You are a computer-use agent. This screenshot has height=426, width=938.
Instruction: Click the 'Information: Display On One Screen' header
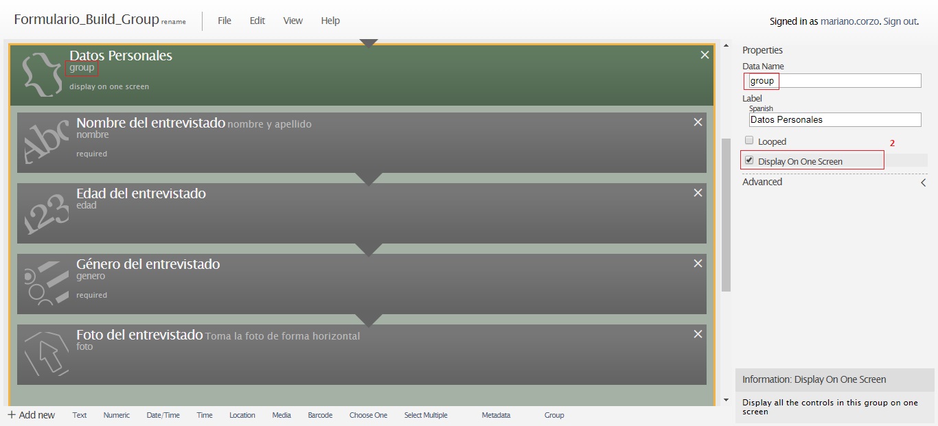coord(814,379)
